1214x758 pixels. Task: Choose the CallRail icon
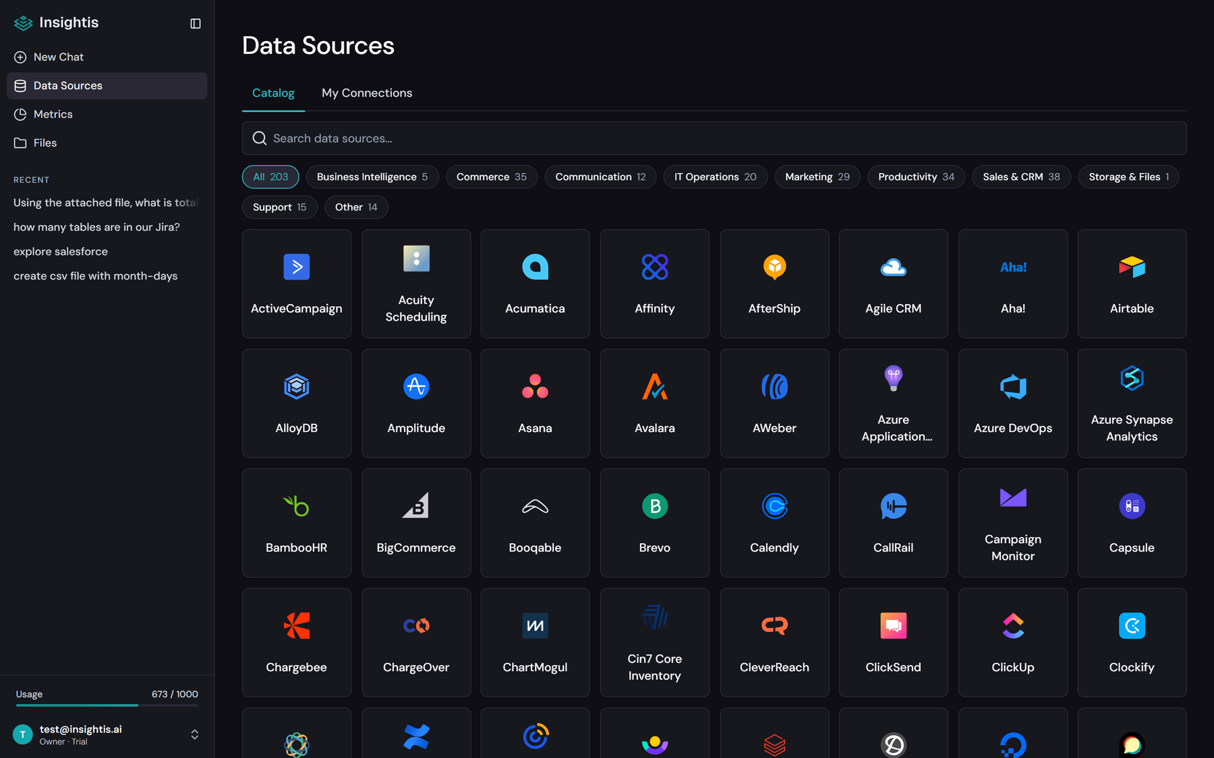pos(894,506)
